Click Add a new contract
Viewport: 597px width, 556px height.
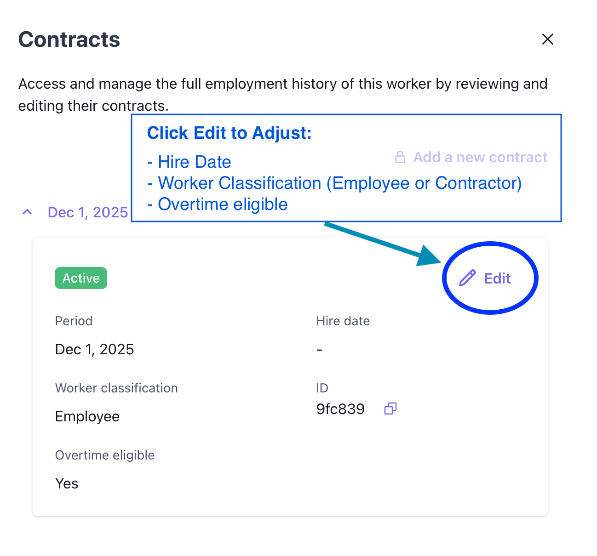coord(480,157)
